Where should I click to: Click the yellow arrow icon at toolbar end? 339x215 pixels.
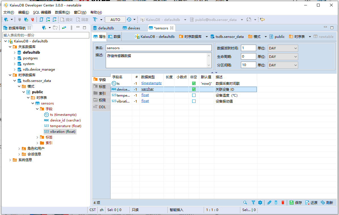point(262,19)
